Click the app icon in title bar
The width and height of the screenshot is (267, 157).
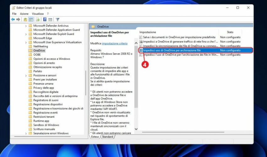pos(14,8)
